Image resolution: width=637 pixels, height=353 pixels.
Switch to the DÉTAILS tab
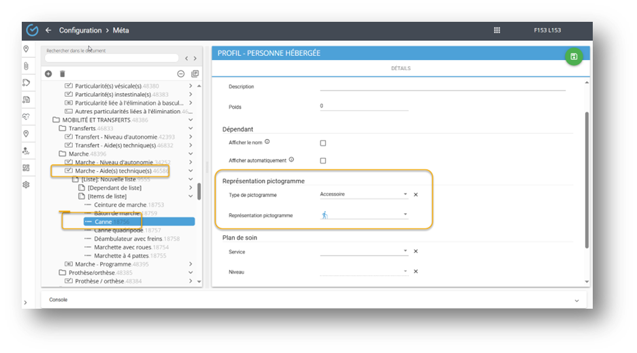coord(400,69)
